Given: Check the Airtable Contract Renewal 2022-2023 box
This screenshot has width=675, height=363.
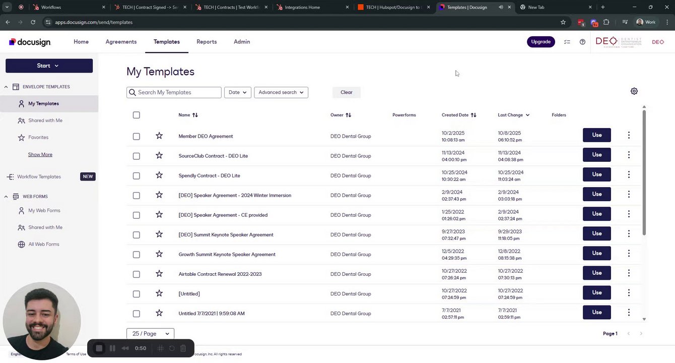Looking at the screenshot, I should [x=137, y=274].
